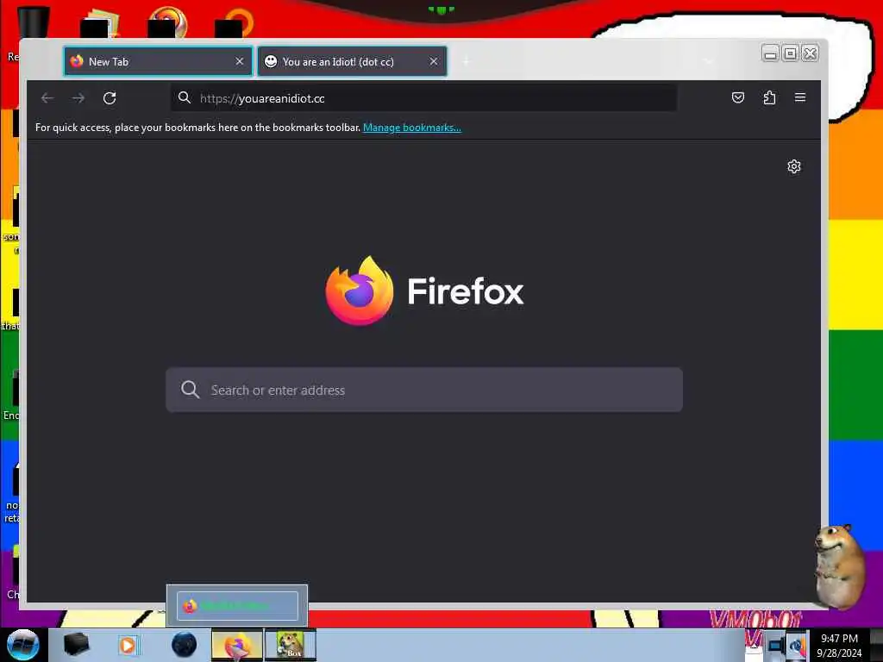This screenshot has width=883, height=662.
Task: Open the Windows Start menu
Action: (x=22, y=645)
